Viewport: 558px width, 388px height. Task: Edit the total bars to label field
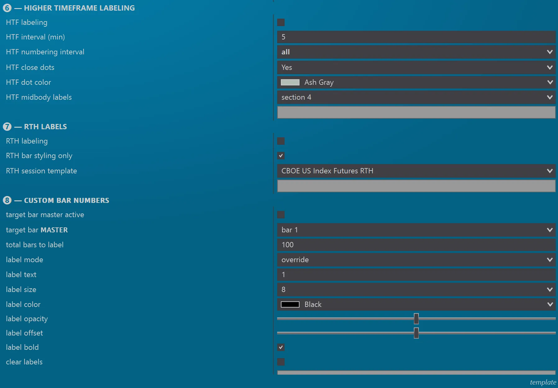pos(416,245)
